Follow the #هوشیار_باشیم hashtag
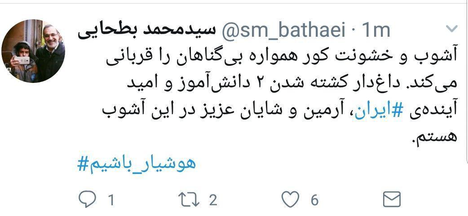This screenshot has width=468, height=216. (x=137, y=164)
